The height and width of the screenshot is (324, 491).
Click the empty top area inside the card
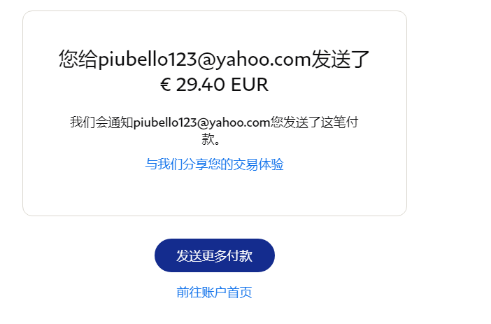[215, 30]
